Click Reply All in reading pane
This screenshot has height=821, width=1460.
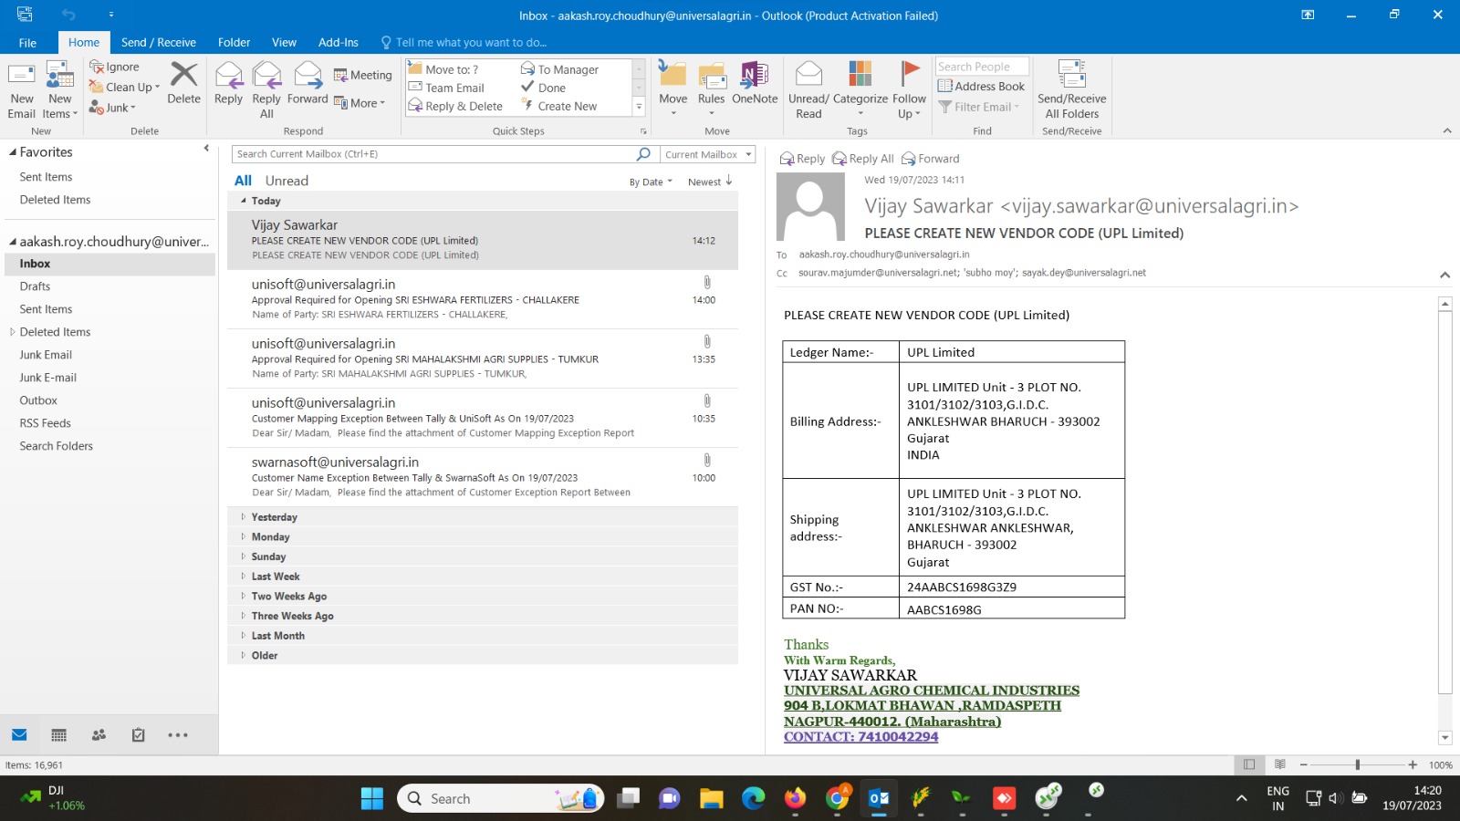point(862,159)
